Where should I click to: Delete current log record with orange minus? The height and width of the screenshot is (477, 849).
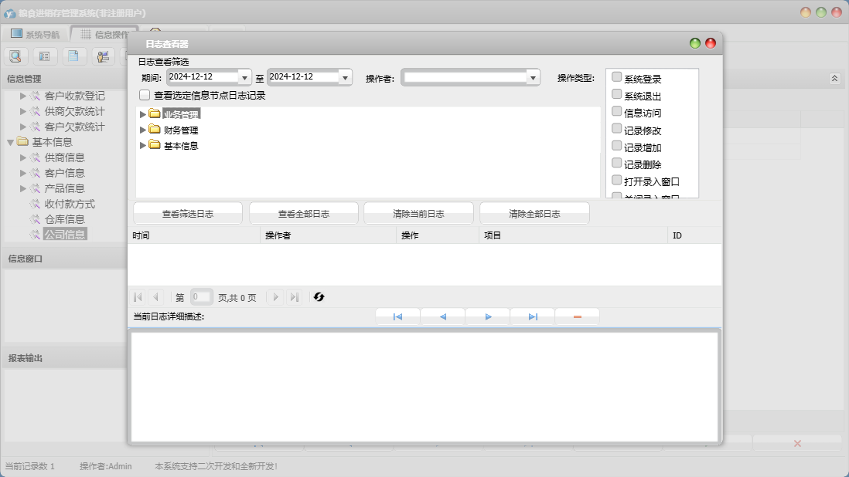point(577,317)
